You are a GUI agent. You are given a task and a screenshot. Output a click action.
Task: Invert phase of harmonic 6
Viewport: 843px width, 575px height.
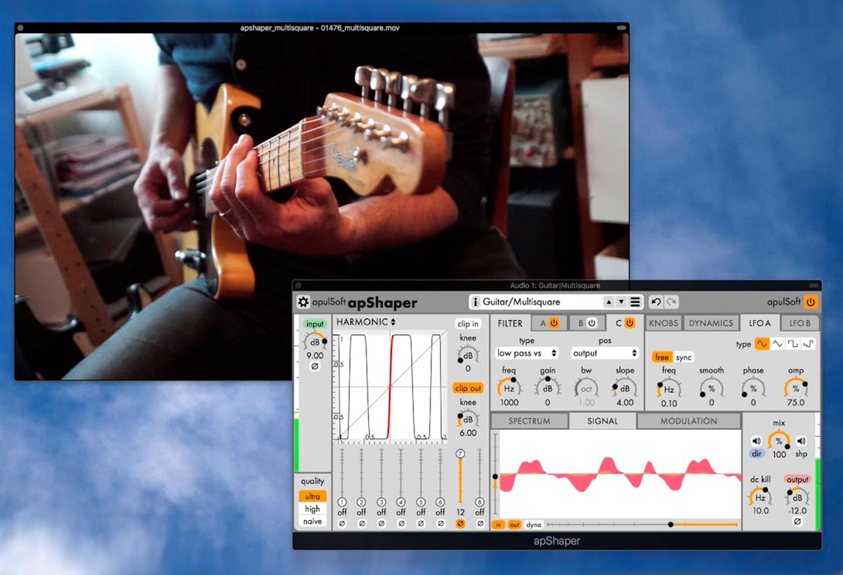[440, 523]
